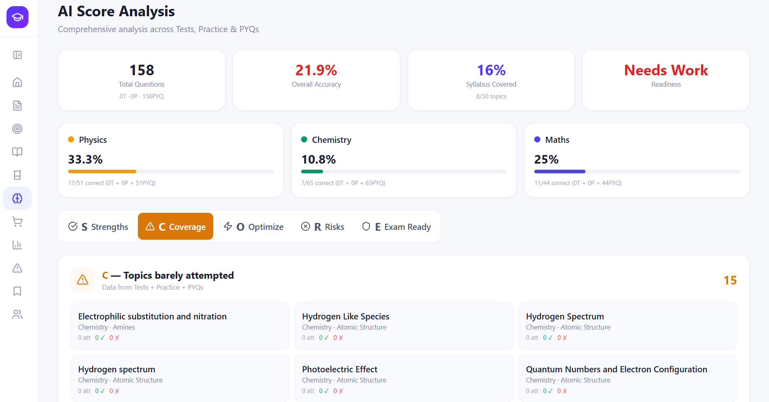Click the graduation cap app logo
This screenshot has height=402, width=769.
(x=17, y=17)
